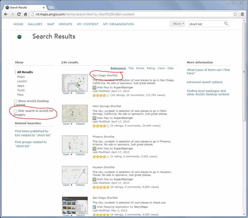
Task: Click the browser forward arrow
Action: [12, 14]
